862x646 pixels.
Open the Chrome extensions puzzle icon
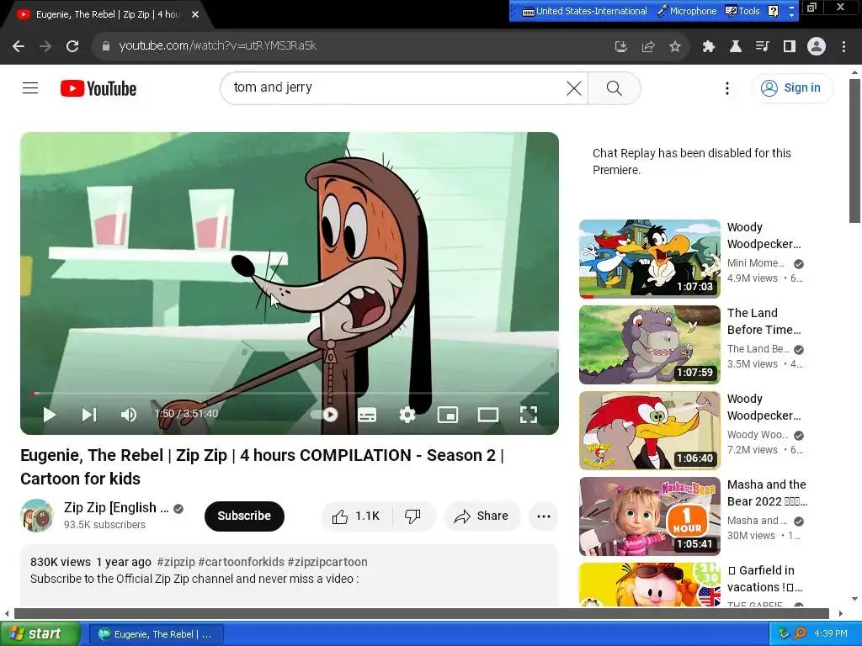[x=709, y=46]
